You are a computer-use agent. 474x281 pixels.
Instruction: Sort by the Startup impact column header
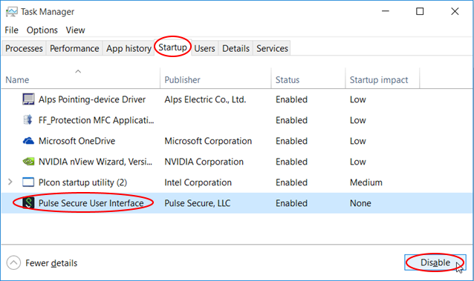pyautogui.click(x=379, y=79)
